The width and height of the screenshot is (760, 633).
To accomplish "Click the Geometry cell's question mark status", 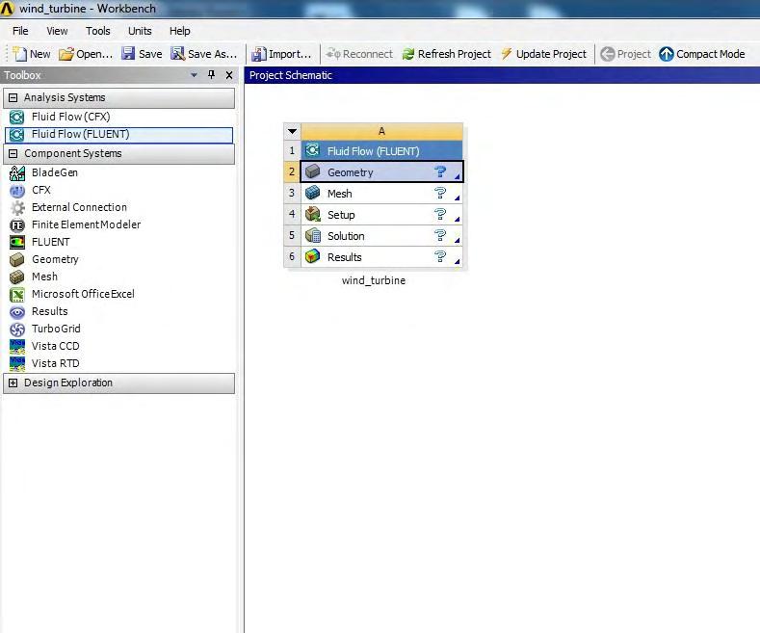I will (439, 171).
